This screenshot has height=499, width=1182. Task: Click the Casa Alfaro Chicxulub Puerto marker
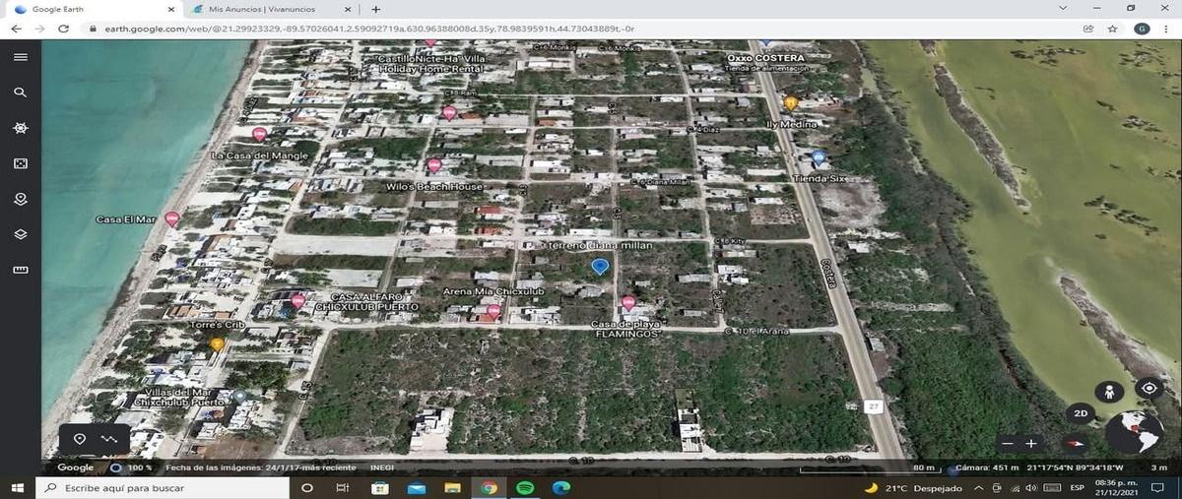click(297, 301)
